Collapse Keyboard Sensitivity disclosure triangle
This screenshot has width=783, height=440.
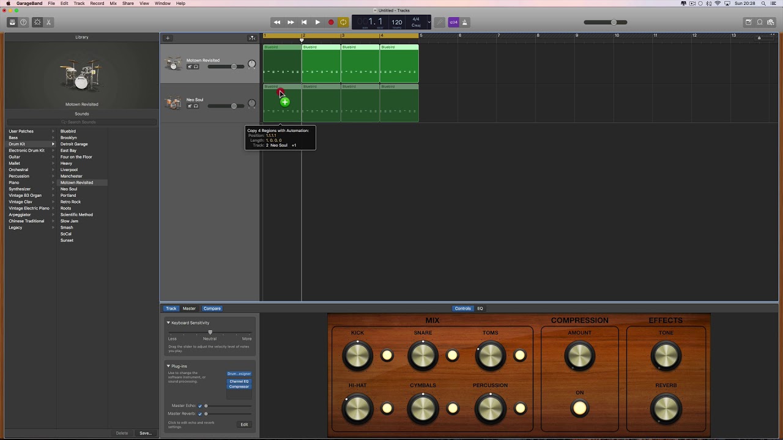tap(168, 323)
